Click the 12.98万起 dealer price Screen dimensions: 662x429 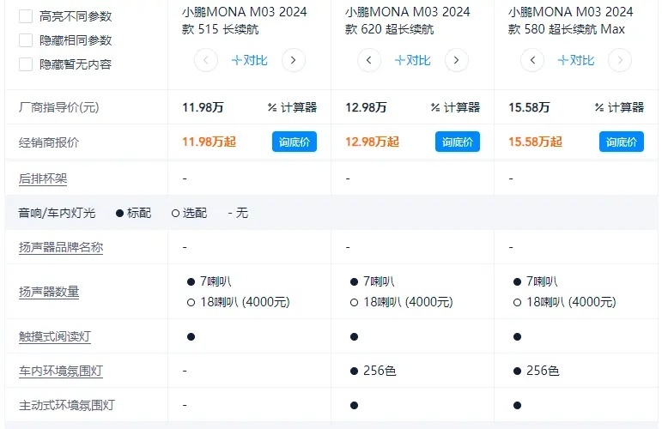[x=372, y=142]
